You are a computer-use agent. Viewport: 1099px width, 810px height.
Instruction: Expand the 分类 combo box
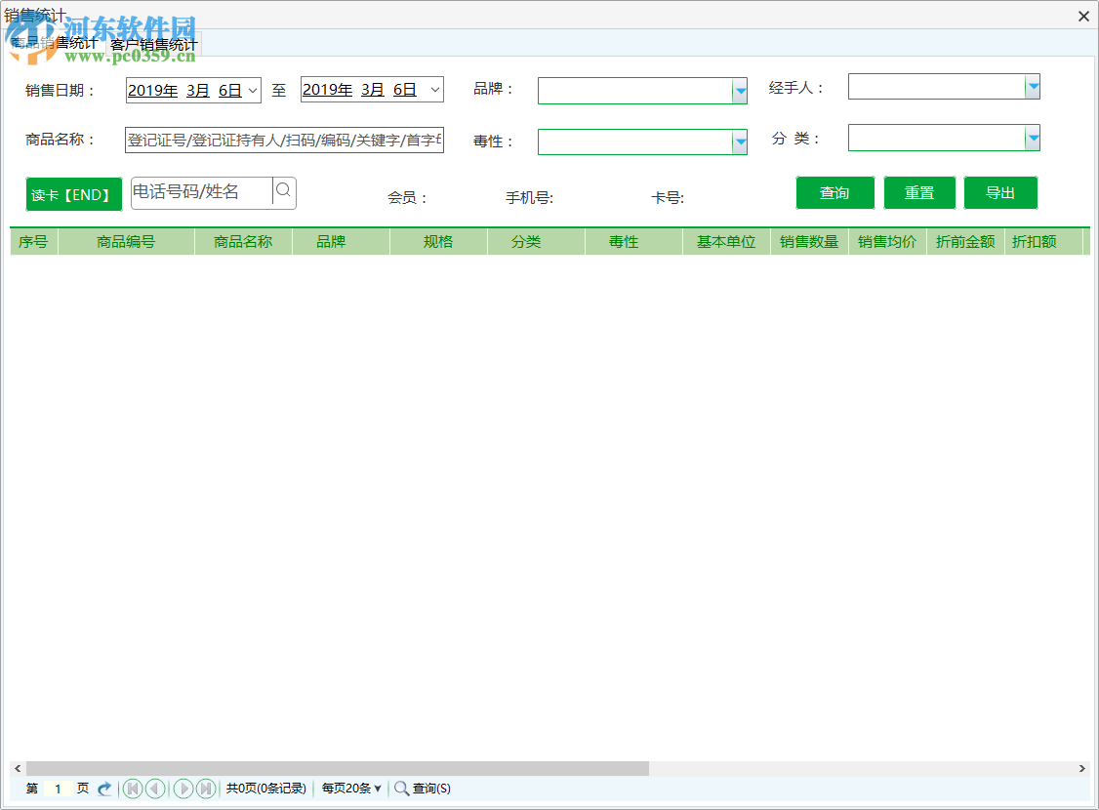1033,138
